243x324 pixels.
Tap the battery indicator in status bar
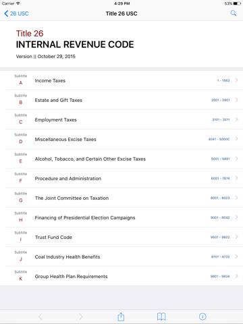click(237, 3)
